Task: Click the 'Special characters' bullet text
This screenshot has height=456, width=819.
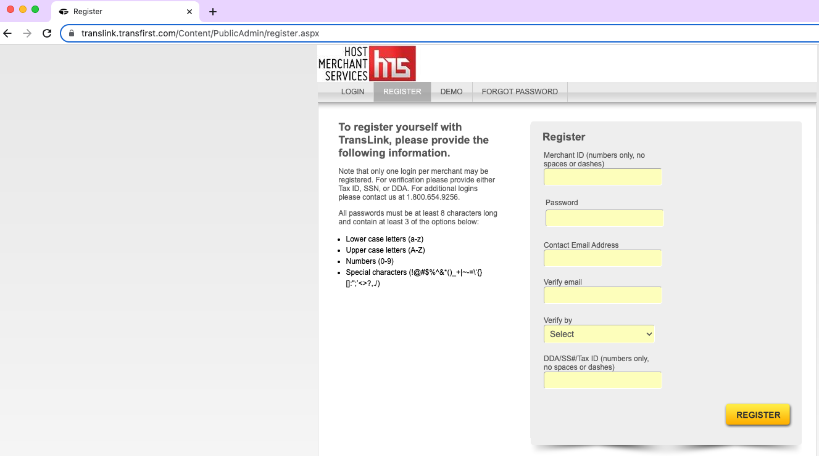Action: (x=414, y=278)
